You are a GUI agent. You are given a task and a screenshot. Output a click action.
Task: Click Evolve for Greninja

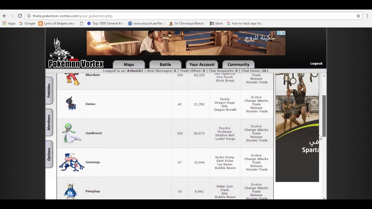pos(256,155)
